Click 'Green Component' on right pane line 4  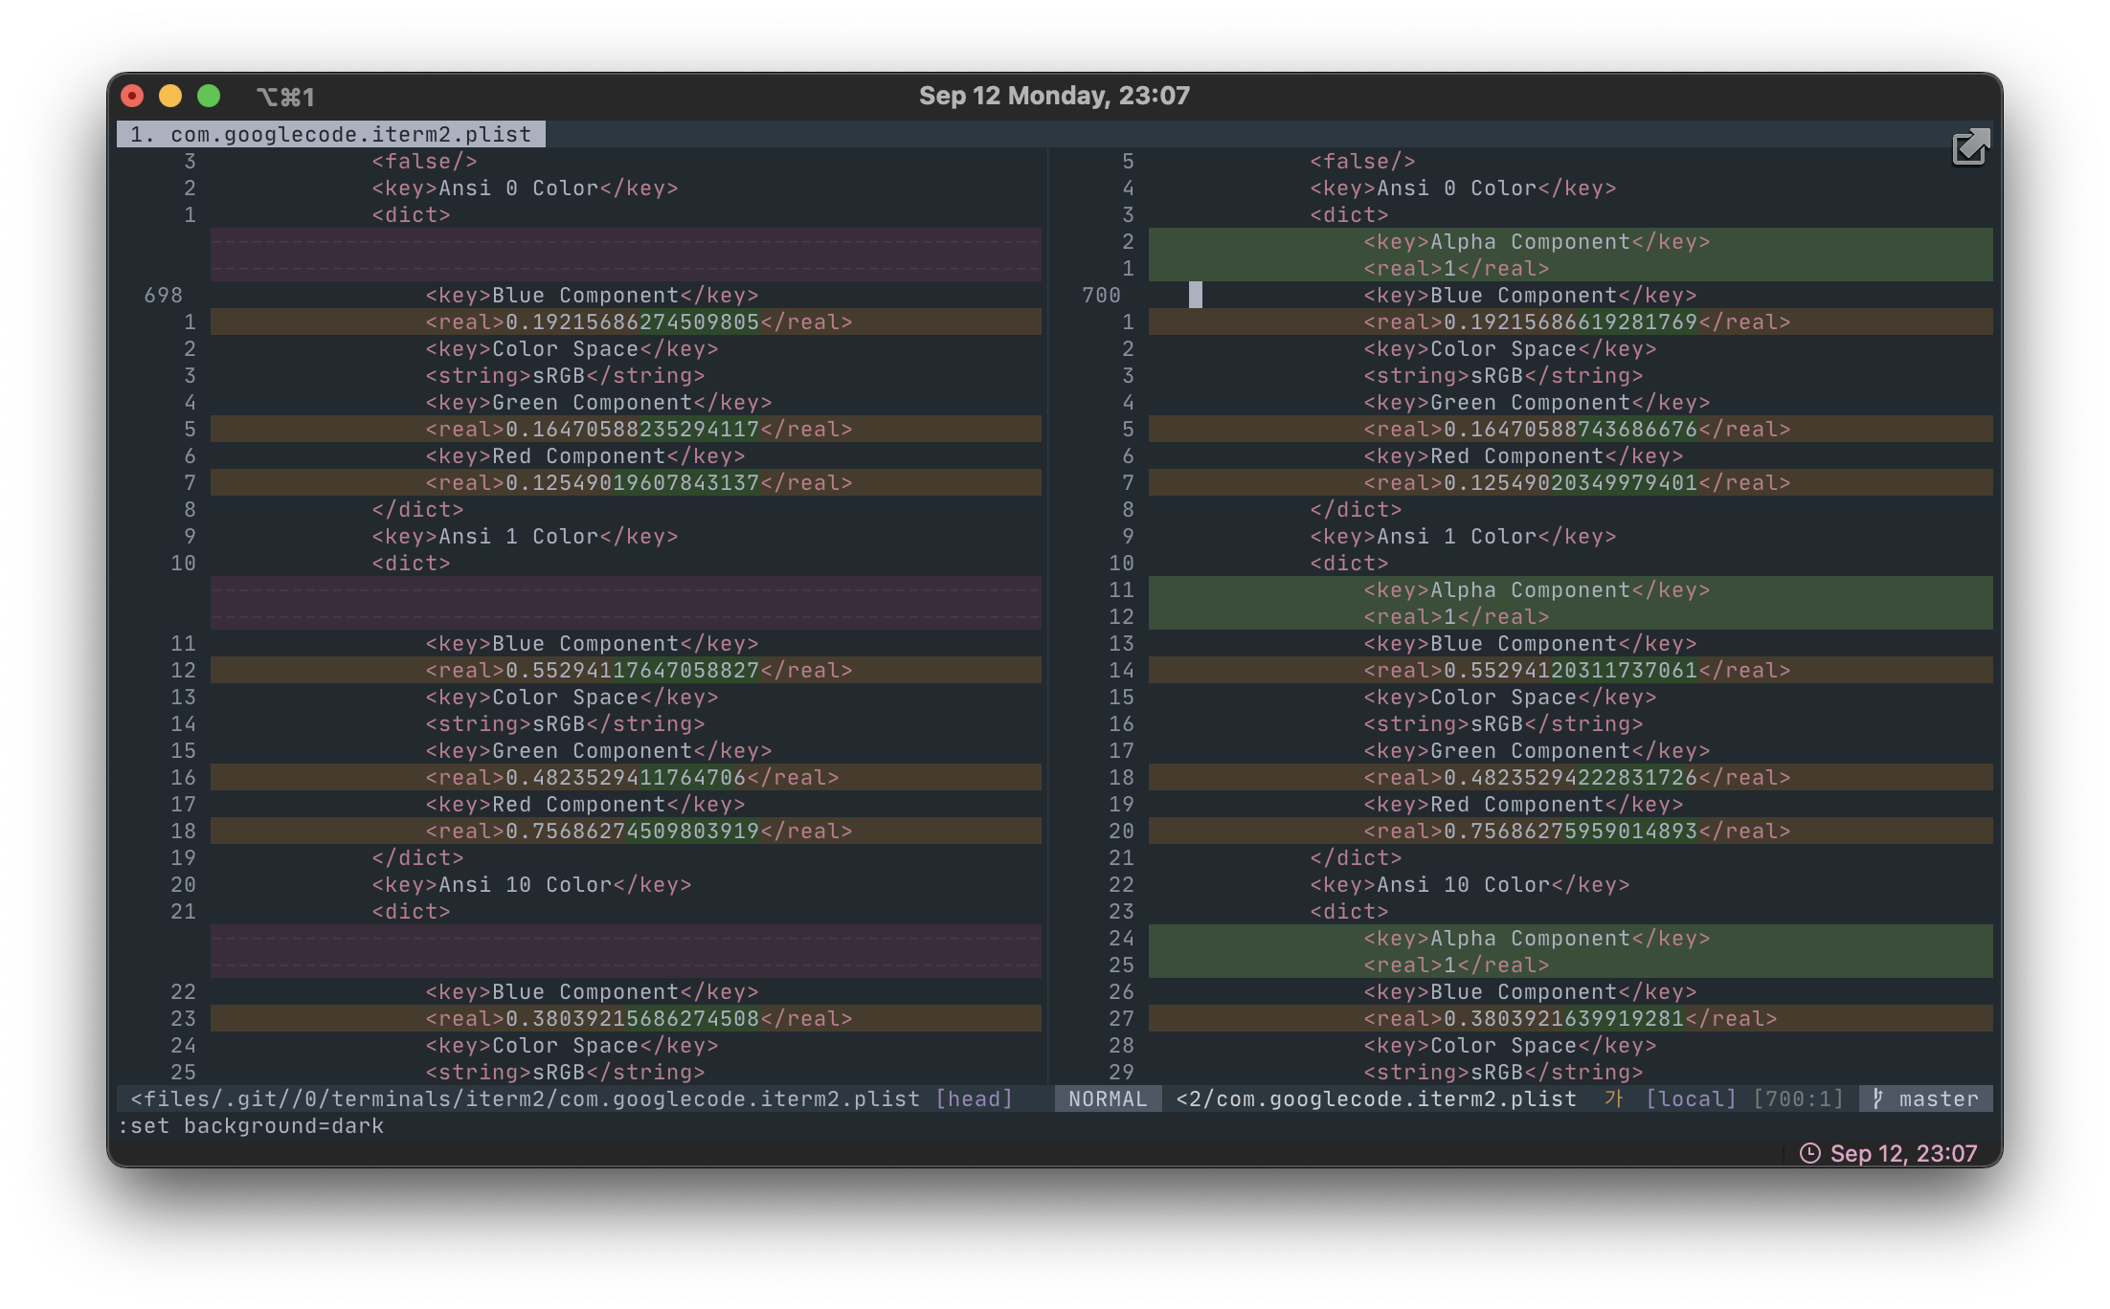tap(1530, 402)
